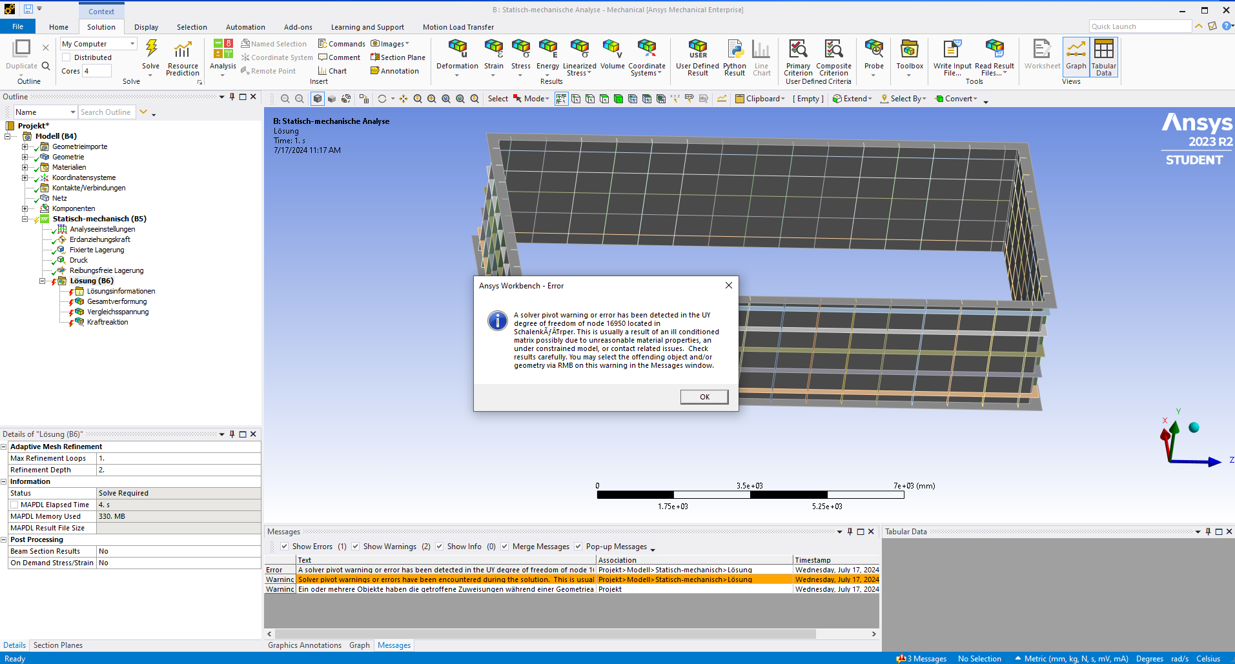This screenshot has width=1235, height=664.
Task: Open the Clipboard dropdown
Action: [760, 99]
